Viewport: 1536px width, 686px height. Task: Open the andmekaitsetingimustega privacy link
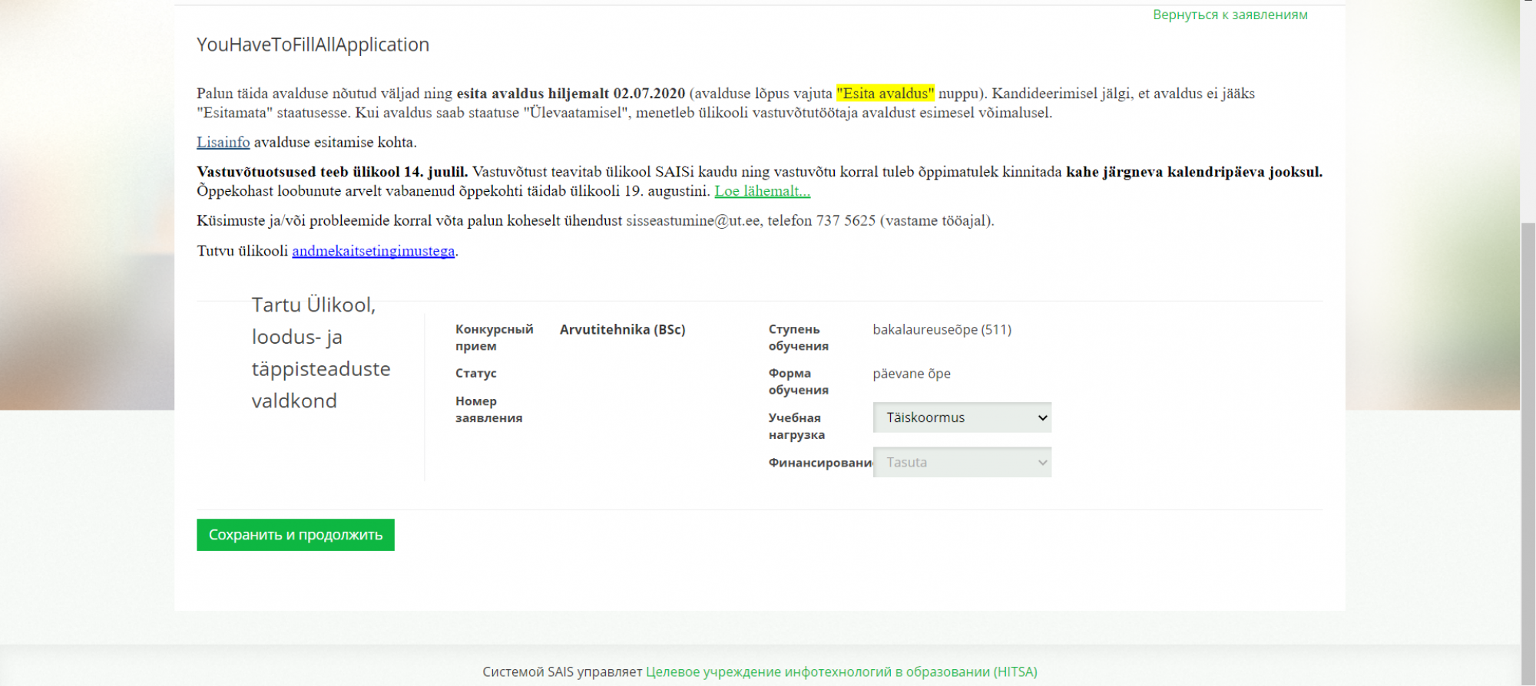(373, 251)
